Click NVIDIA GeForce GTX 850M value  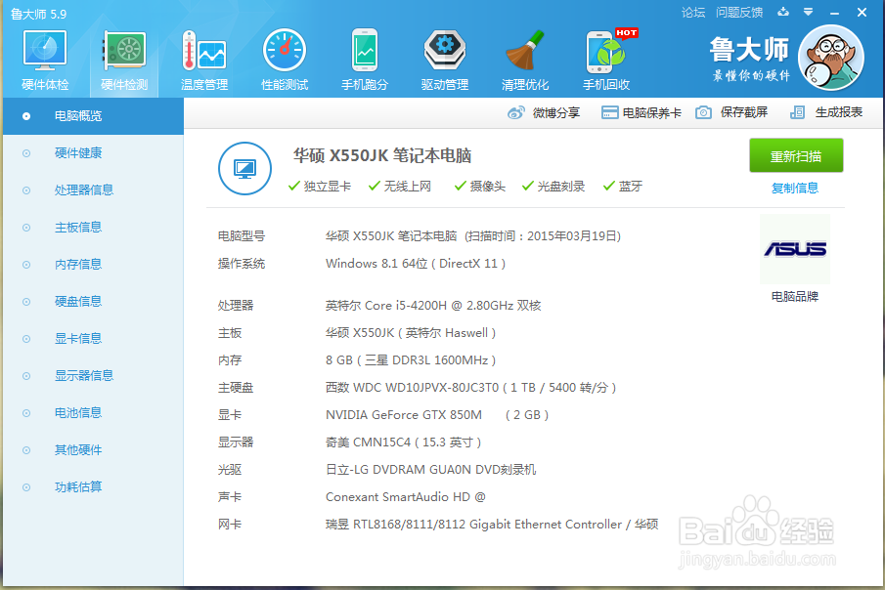[437, 414]
